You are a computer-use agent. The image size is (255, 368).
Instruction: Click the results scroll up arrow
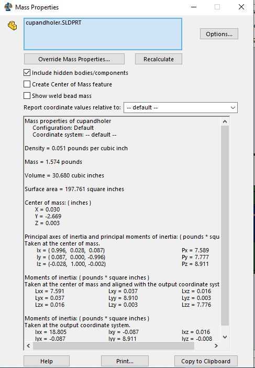click(225, 121)
